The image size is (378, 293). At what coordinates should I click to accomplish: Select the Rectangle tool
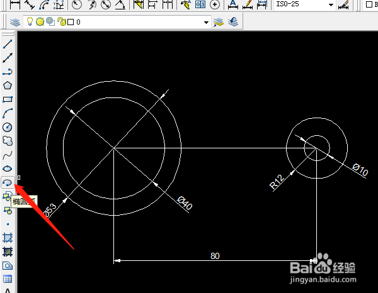(x=8, y=99)
